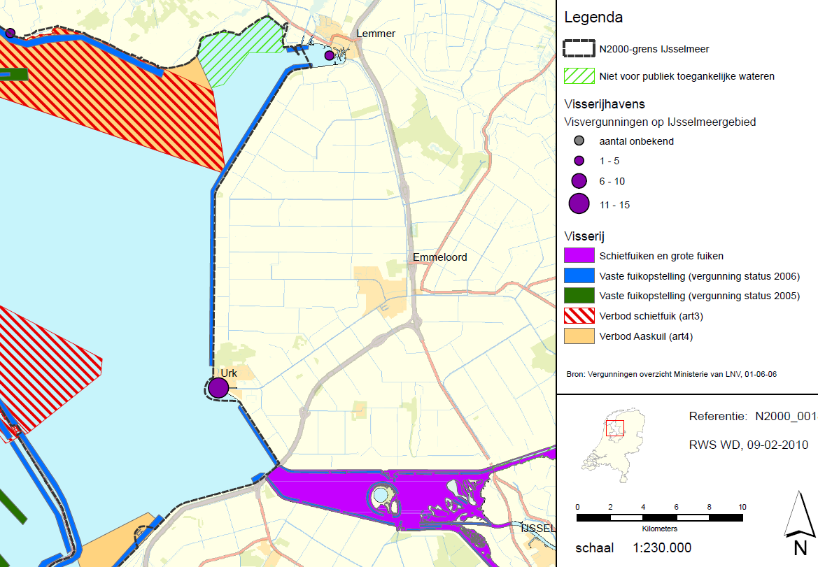
Task: Click 'Visvergunningen op IJsselmeergebied' text
Action: (660, 122)
